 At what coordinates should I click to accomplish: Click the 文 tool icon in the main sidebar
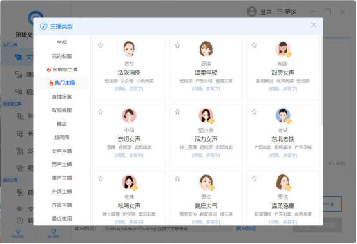(19, 57)
